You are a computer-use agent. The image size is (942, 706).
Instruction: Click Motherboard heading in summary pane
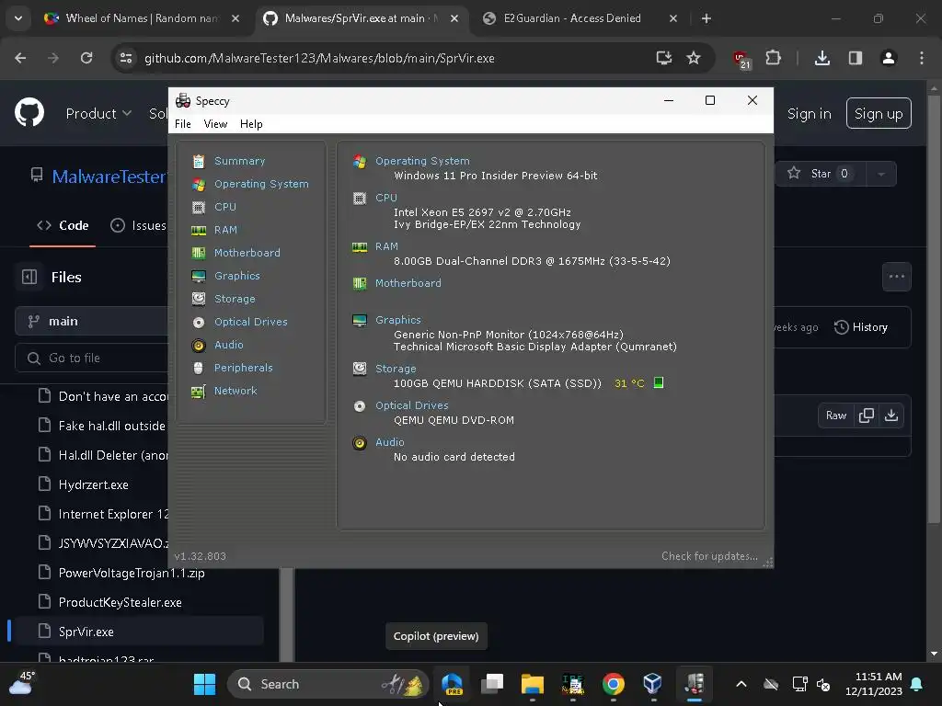click(408, 283)
